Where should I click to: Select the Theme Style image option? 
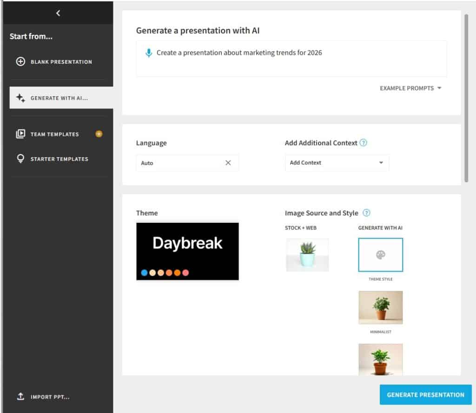coord(380,255)
